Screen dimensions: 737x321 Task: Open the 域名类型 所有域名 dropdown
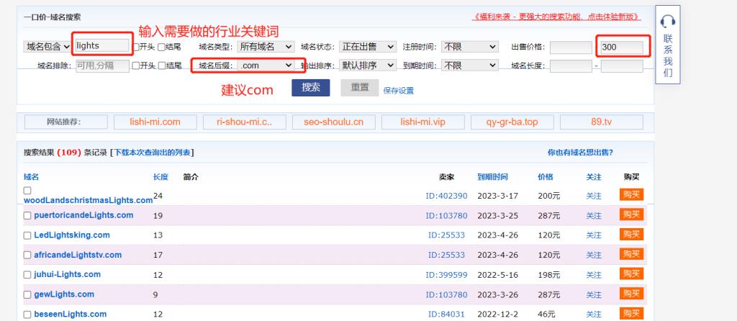(x=266, y=47)
